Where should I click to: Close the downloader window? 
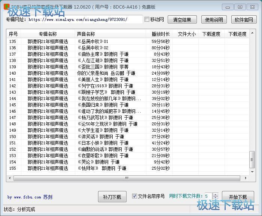coord(252,7)
